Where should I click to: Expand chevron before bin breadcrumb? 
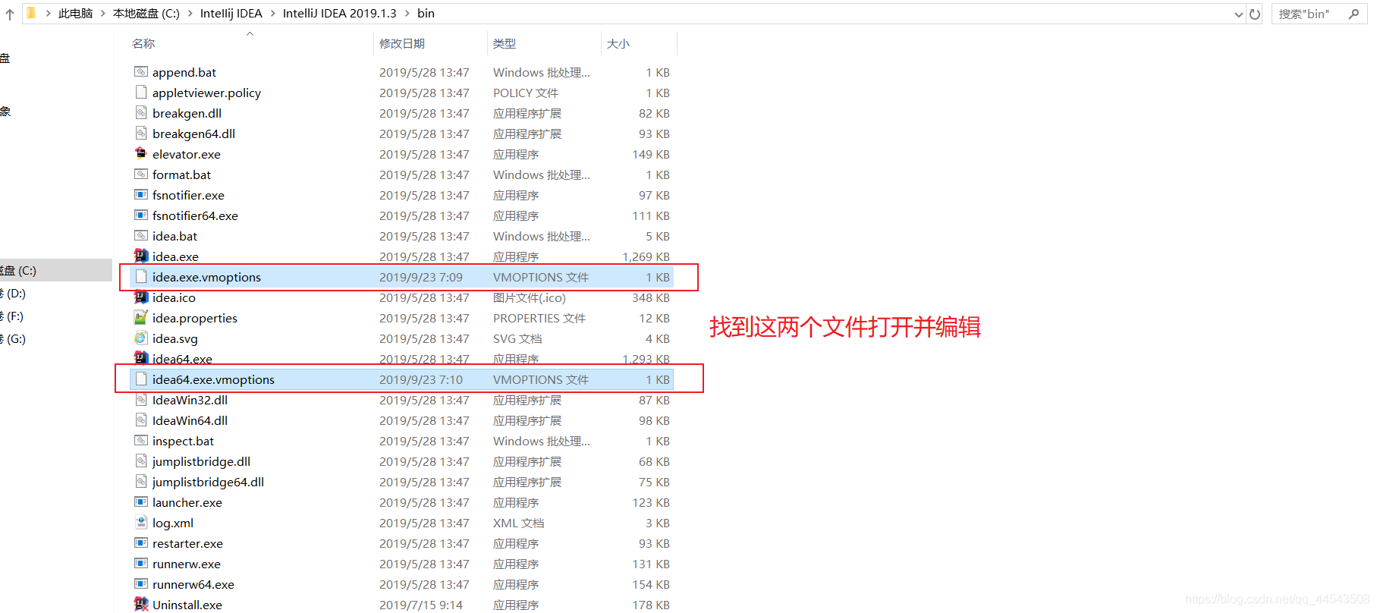point(407,14)
